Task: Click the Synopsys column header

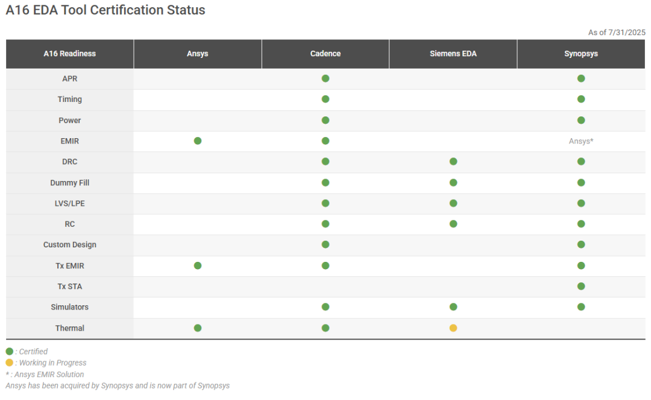Action: click(581, 54)
